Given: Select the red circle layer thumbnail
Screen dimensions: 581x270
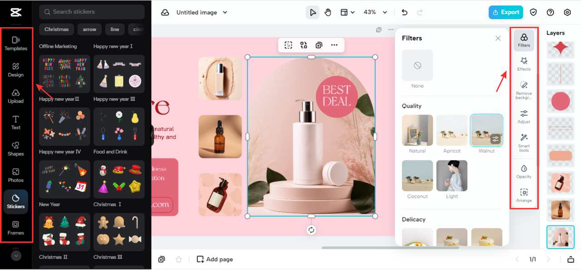Looking at the screenshot, I should [561, 101].
